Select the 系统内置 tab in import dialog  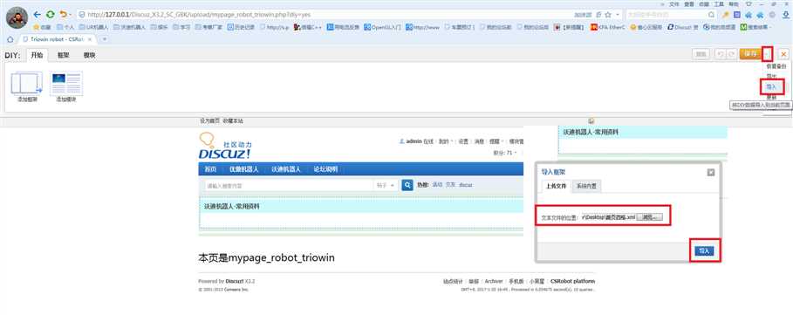[x=586, y=186]
